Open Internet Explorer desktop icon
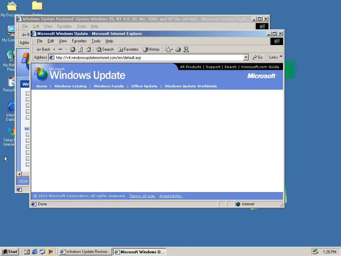Screen dimensions: 341x256 click(10, 111)
